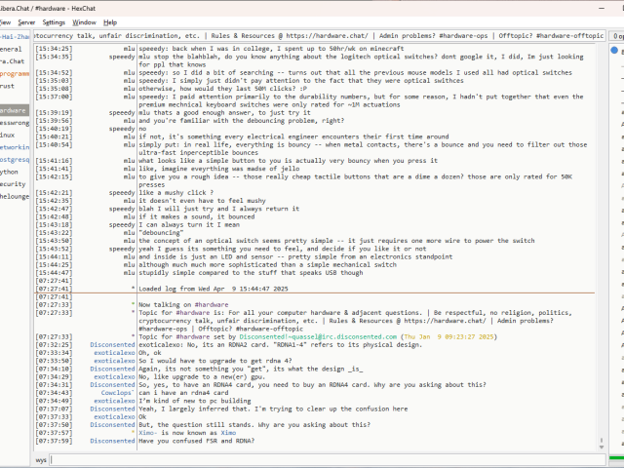The height and width of the screenshot is (468, 624).
Task: Switch to the linux channel
Action: [x=9, y=136]
